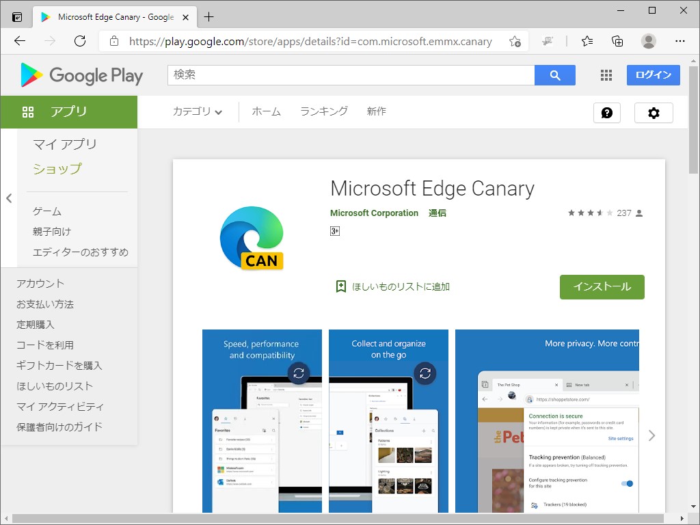This screenshot has width=700, height=525.
Task: Open the Microsoft Corporation developer link
Action: (375, 213)
